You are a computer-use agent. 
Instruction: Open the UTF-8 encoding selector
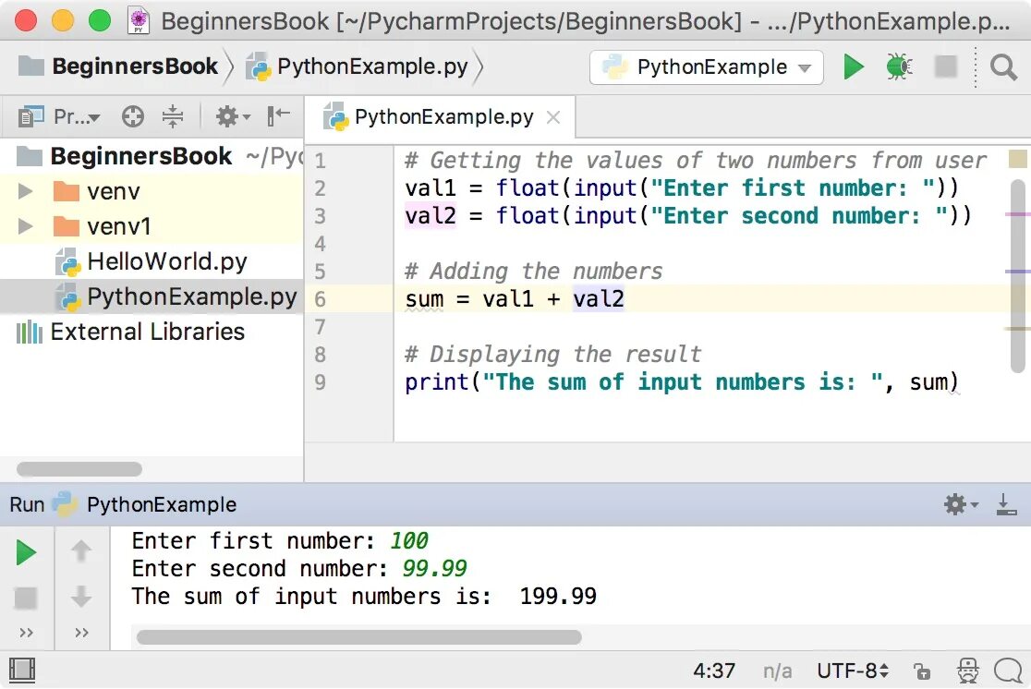(853, 671)
